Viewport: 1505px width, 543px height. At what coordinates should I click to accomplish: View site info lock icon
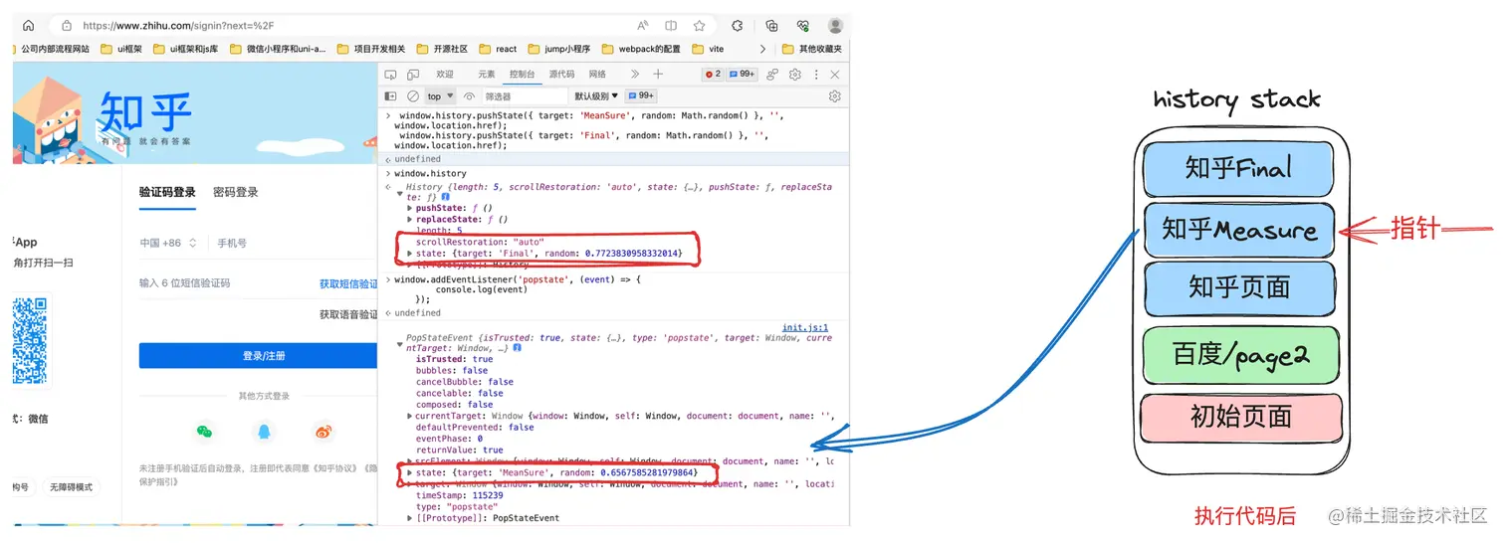[67, 26]
